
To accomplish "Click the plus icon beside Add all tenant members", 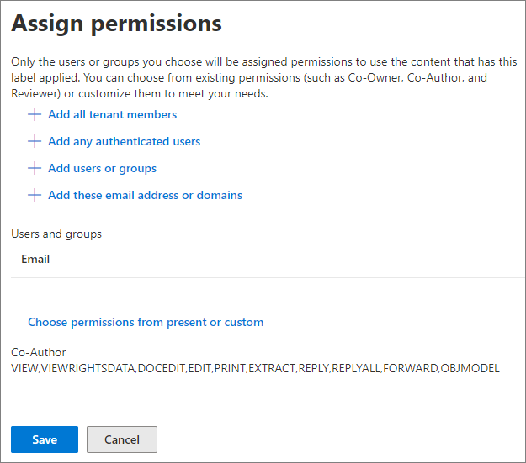I will (x=35, y=114).
